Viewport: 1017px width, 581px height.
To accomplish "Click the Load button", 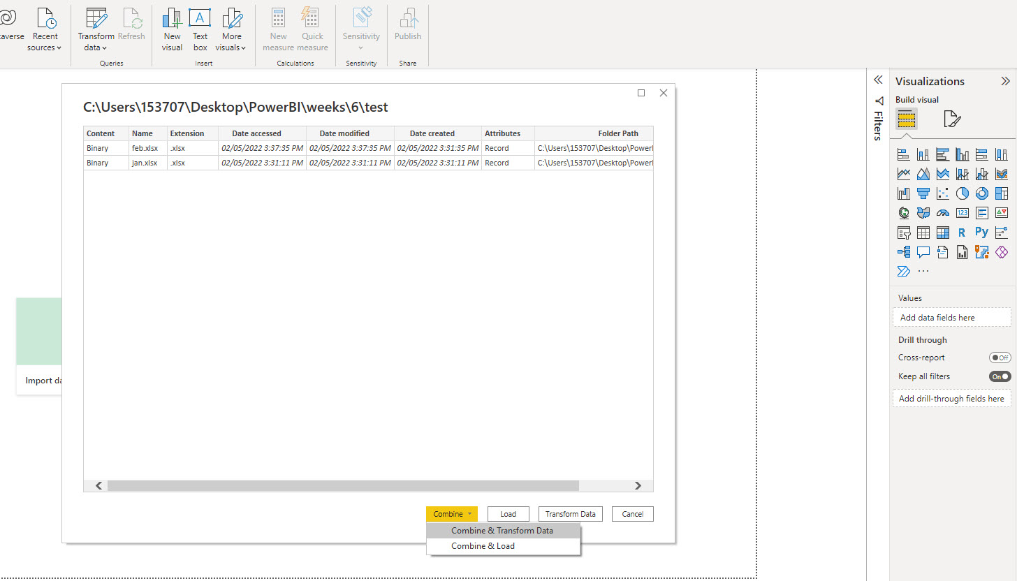I will click(508, 514).
